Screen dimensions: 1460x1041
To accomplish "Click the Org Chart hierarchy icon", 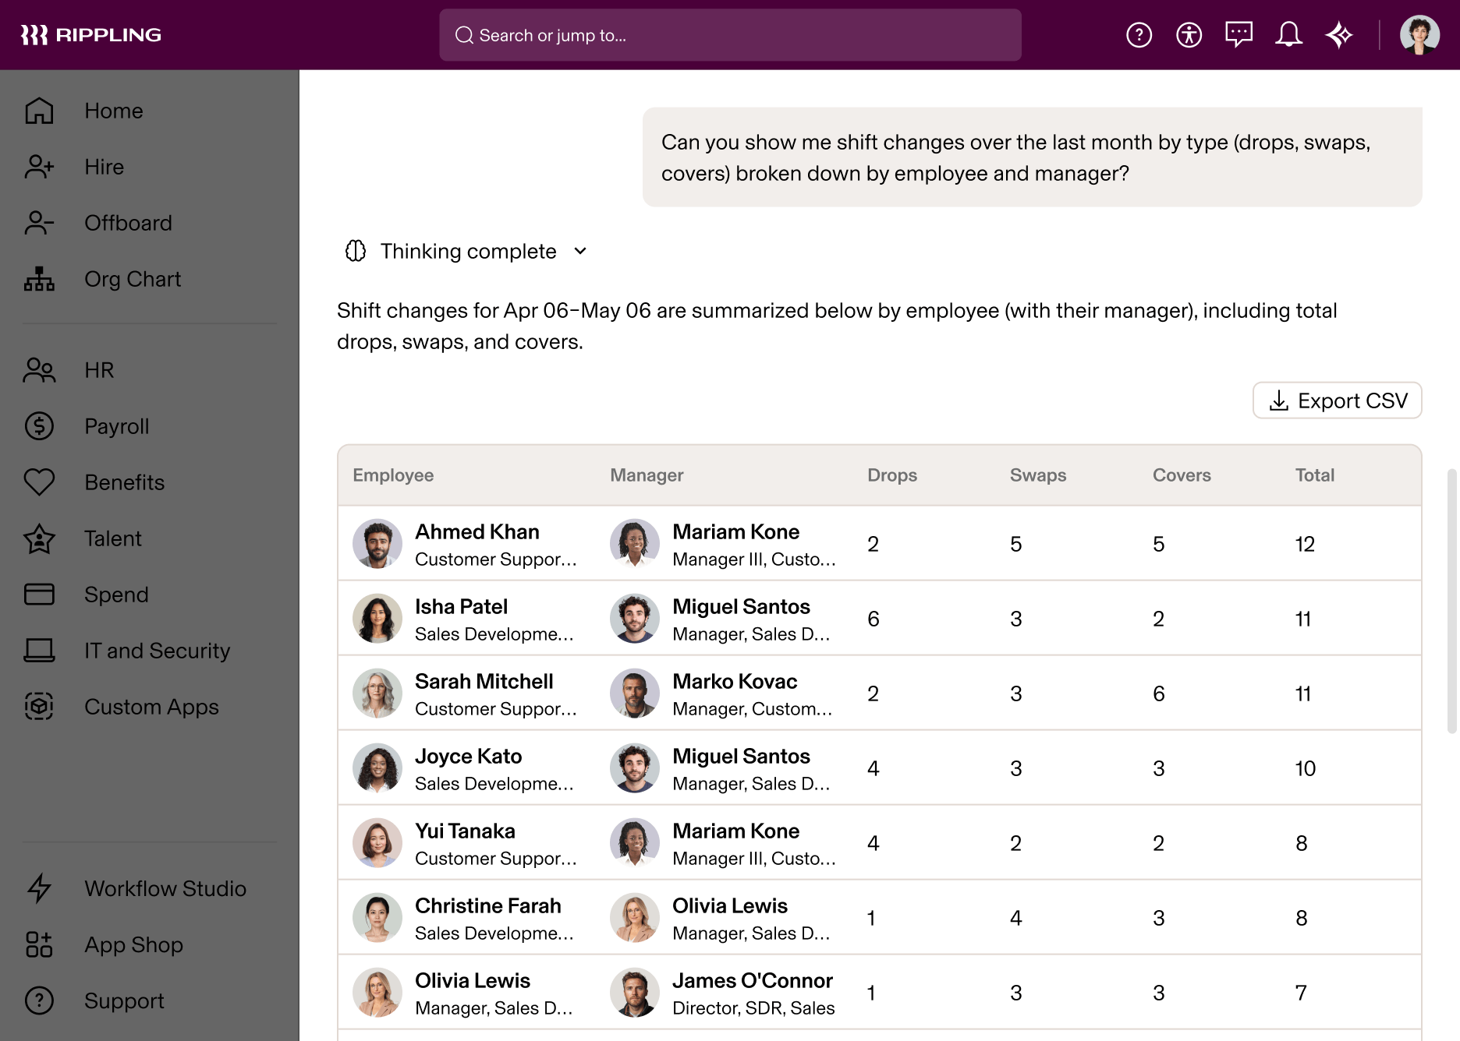I will pos(39,279).
